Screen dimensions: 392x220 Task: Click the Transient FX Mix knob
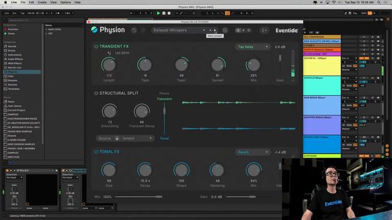tap(253, 65)
